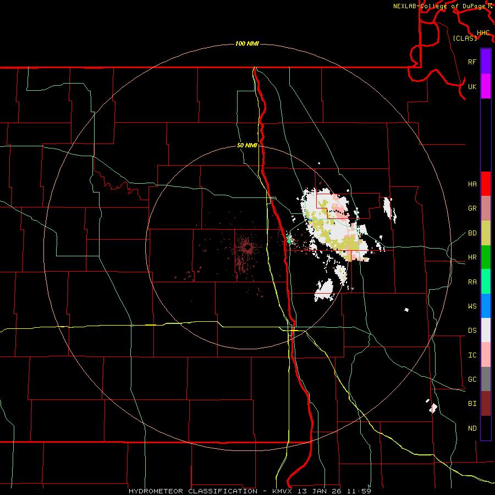The height and width of the screenshot is (495, 495).
Task: Click the DS legend label
Action: 472,331
